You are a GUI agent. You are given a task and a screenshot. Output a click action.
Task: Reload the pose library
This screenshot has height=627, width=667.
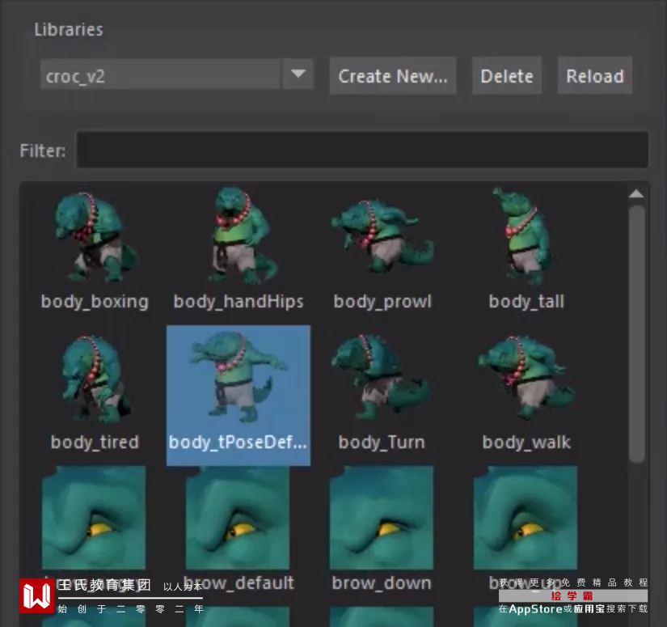[x=595, y=76]
